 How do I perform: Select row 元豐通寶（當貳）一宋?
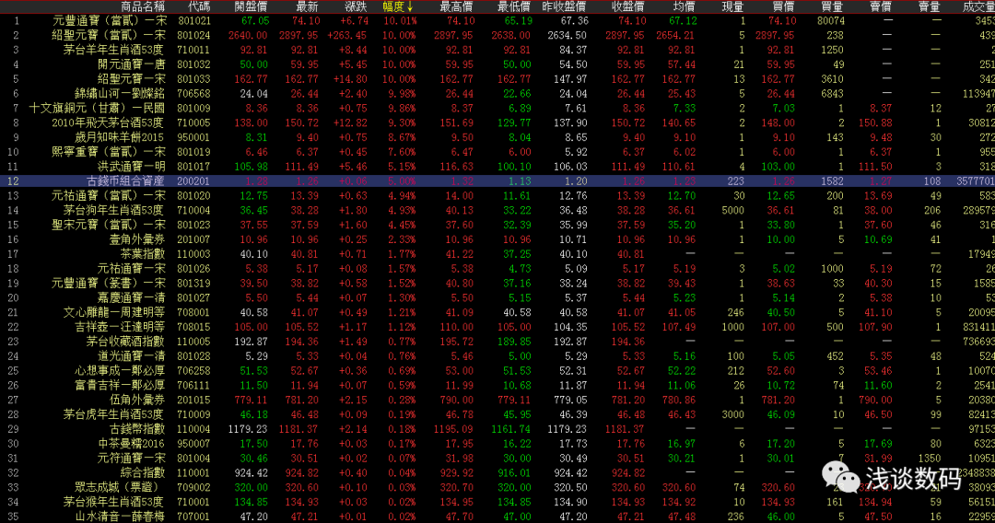click(x=497, y=21)
